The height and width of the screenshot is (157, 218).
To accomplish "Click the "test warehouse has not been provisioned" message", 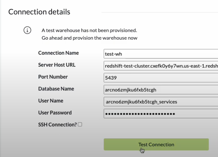I will pyautogui.click(x=89, y=30).
